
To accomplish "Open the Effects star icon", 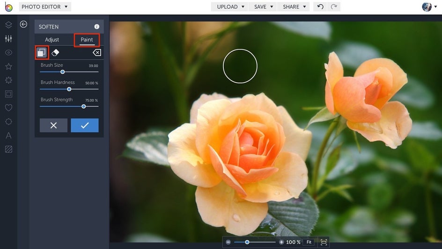I will click(8, 66).
